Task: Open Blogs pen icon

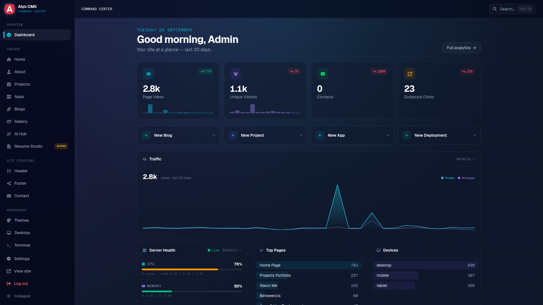Action: (9, 109)
